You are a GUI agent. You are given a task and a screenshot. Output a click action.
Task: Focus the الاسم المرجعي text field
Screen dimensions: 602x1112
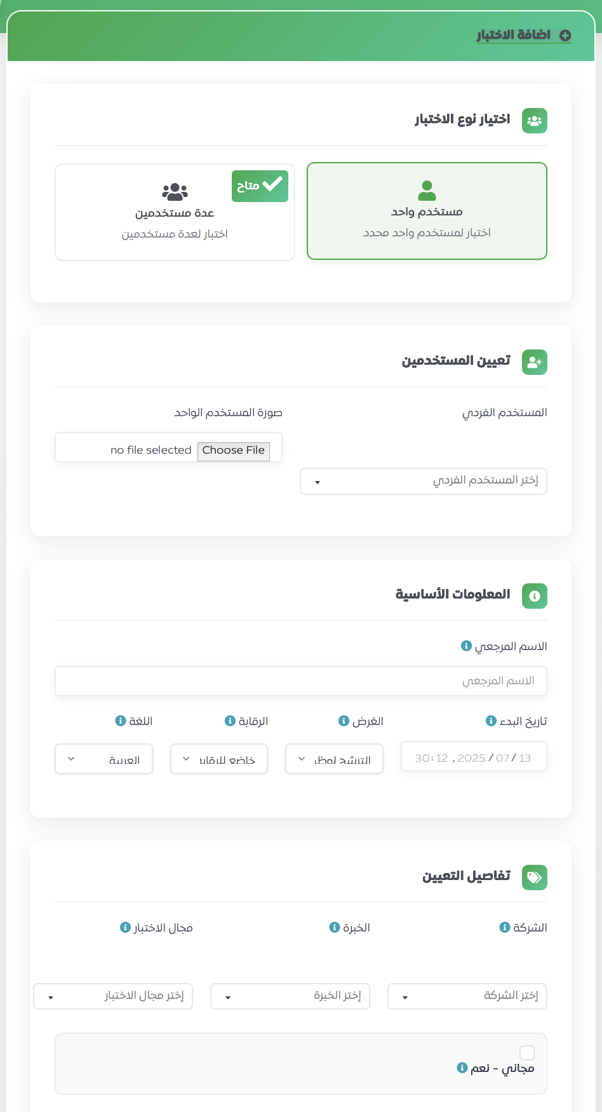[x=301, y=681]
